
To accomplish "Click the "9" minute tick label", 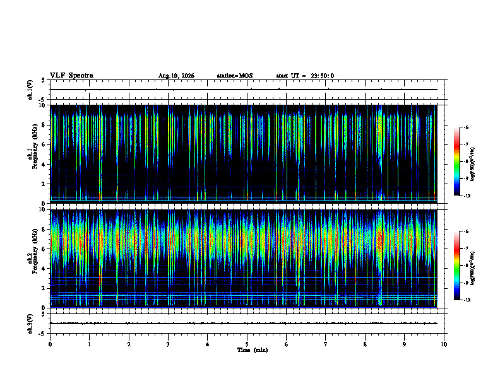I will [x=404, y=344].
